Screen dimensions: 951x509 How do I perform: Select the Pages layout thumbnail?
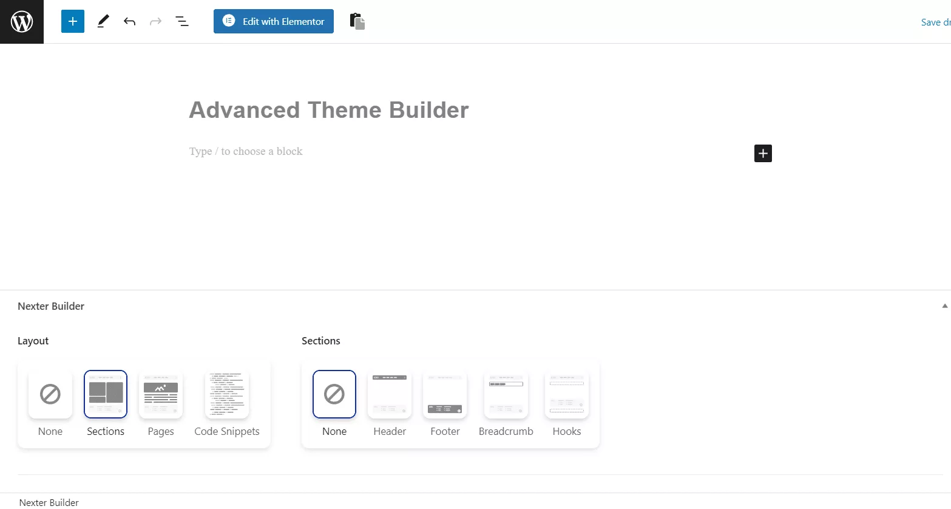pyautogui.click(x=161, y=394)
